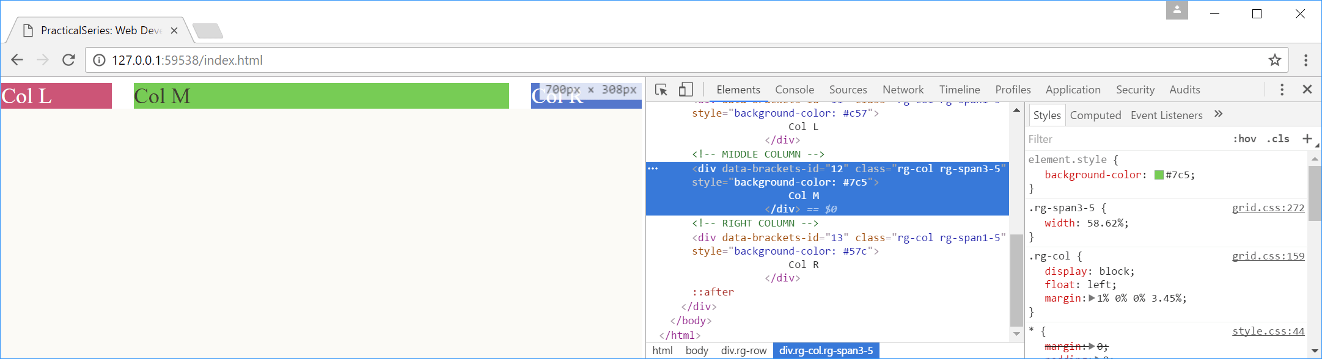Reload the page
Screen dimensions: 1322x359
[x=68, y=60]
